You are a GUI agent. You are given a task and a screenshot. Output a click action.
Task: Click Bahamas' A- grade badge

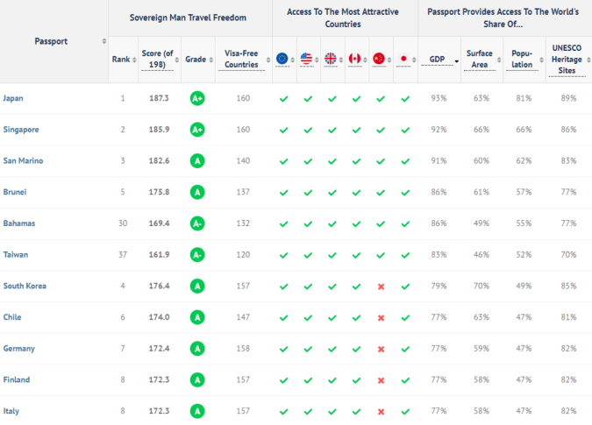pos(197,223)
